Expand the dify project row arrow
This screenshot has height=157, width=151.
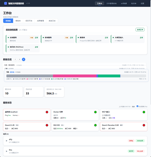pos(7,141)
